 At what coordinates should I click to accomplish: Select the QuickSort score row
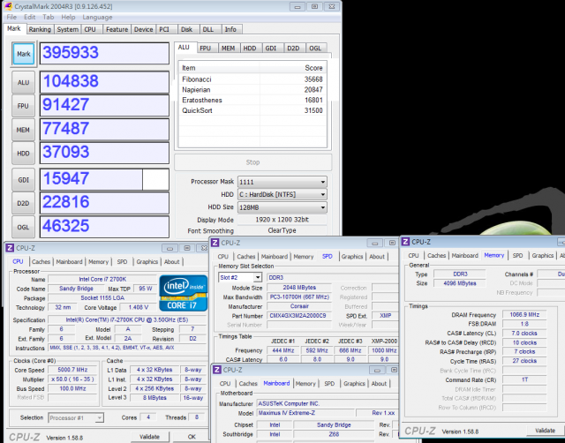tap(252, 110)
